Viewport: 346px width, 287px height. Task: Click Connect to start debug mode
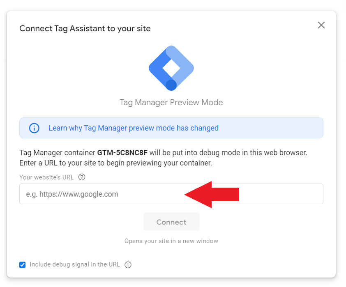click(x=171, y=222)
